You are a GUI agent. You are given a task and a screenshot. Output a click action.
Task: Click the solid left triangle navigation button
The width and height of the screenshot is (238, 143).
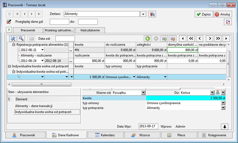(x=183, y=38)
